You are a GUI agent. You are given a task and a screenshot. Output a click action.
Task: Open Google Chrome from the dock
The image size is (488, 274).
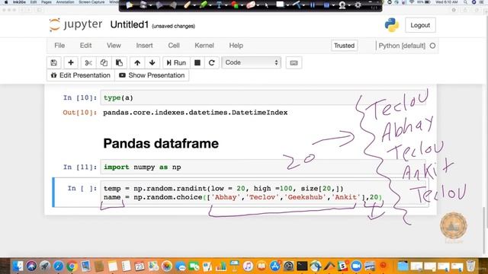pyautogui.click(x=72, y=266)
